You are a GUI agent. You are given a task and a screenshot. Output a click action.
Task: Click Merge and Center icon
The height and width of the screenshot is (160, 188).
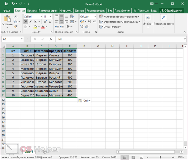pos(72,22)
